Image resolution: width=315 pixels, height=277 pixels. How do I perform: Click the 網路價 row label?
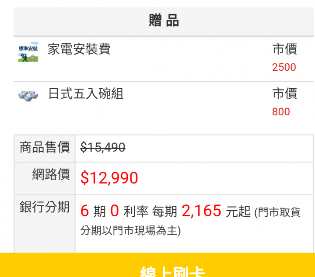tap(51, 174)
